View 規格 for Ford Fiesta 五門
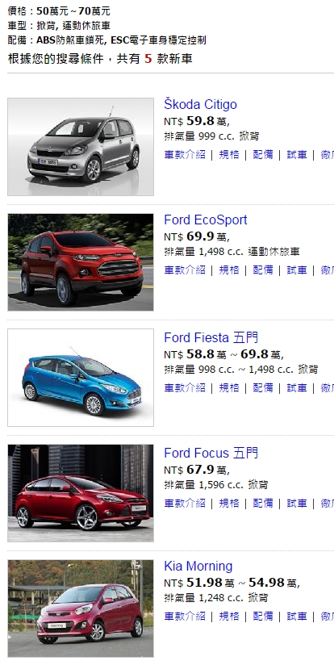The height and width of the screenshot is (665, 334). (229, 387)
